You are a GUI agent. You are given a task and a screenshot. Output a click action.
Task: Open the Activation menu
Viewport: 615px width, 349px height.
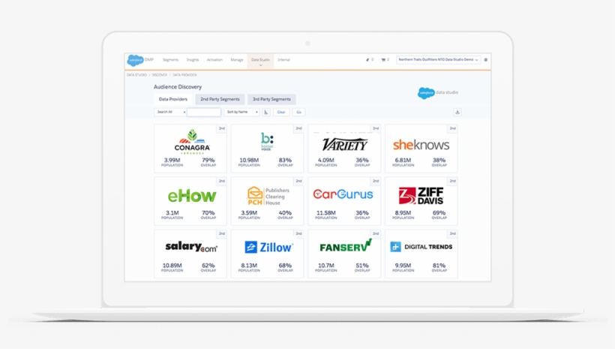[214, 60]
